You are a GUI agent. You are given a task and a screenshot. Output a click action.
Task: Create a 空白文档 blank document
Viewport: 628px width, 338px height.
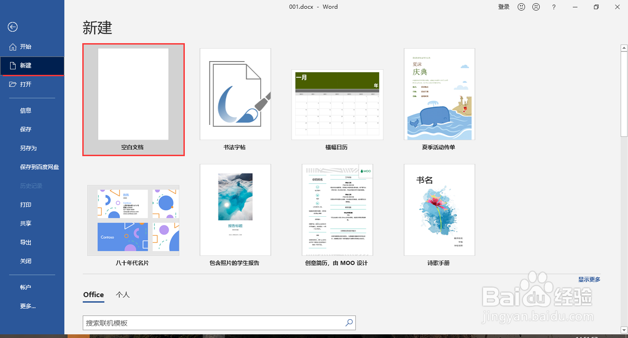pos(133,94)
